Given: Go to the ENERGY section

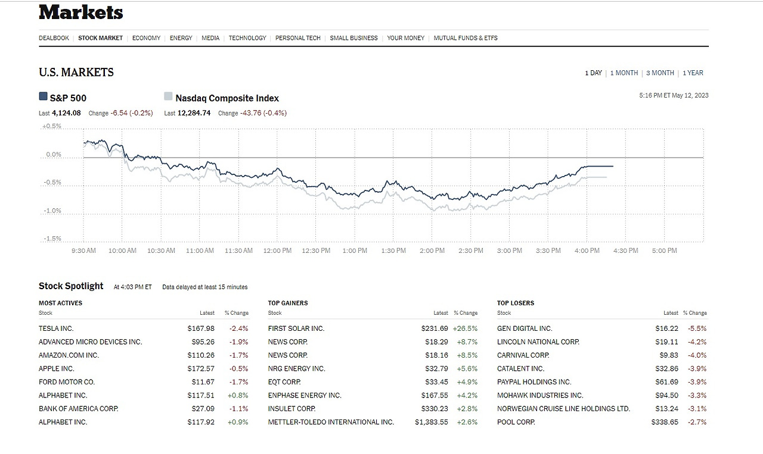Looking at the screenshot, I should [181, 37].
